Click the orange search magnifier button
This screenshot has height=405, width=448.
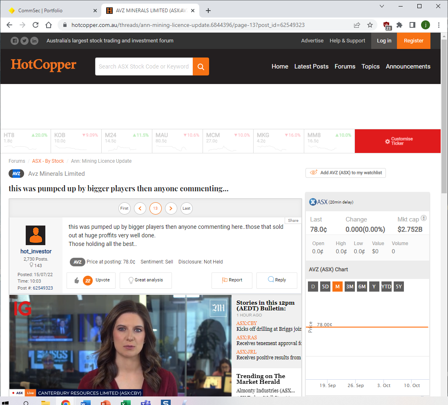tap(201, 66)
